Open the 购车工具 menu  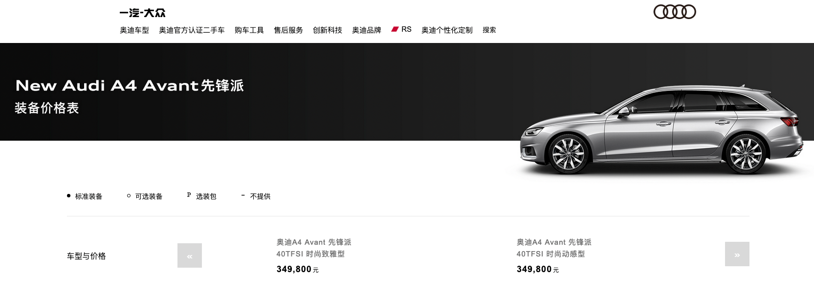[249, 30]
